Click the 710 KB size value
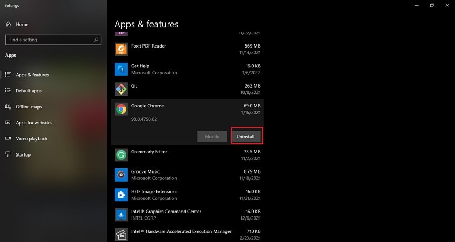 click(253, 231)
